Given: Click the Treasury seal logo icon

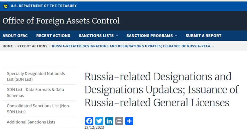Looking at the screenshot, I should 6,6.
